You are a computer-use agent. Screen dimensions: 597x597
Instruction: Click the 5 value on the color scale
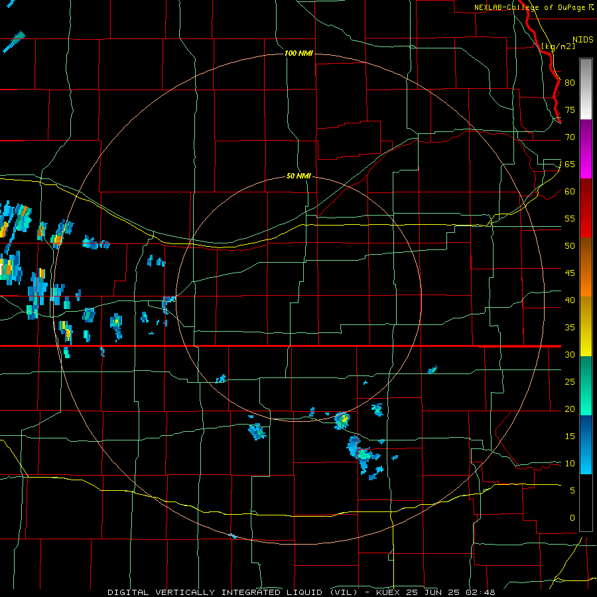(572, 491)
